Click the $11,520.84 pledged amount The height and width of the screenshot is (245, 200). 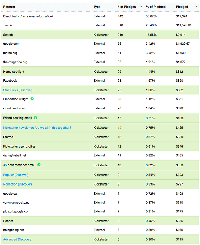[x=184, y=25]
